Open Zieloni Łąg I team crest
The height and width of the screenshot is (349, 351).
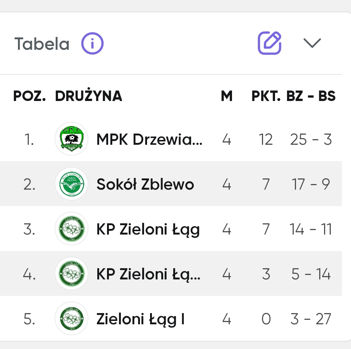tap(71, 318)
